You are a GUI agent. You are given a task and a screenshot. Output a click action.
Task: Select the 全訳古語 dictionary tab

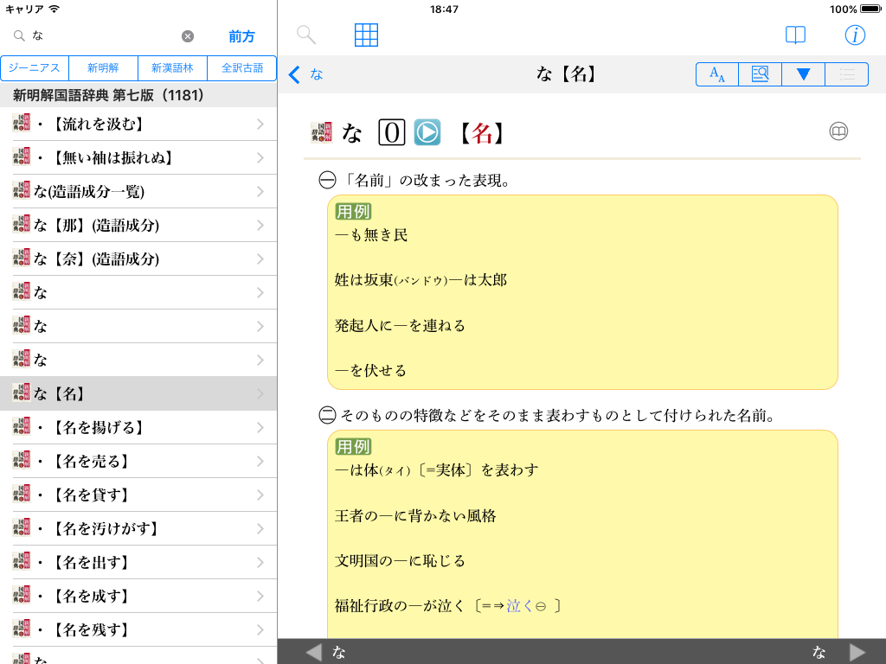click(x=242, y=67)
